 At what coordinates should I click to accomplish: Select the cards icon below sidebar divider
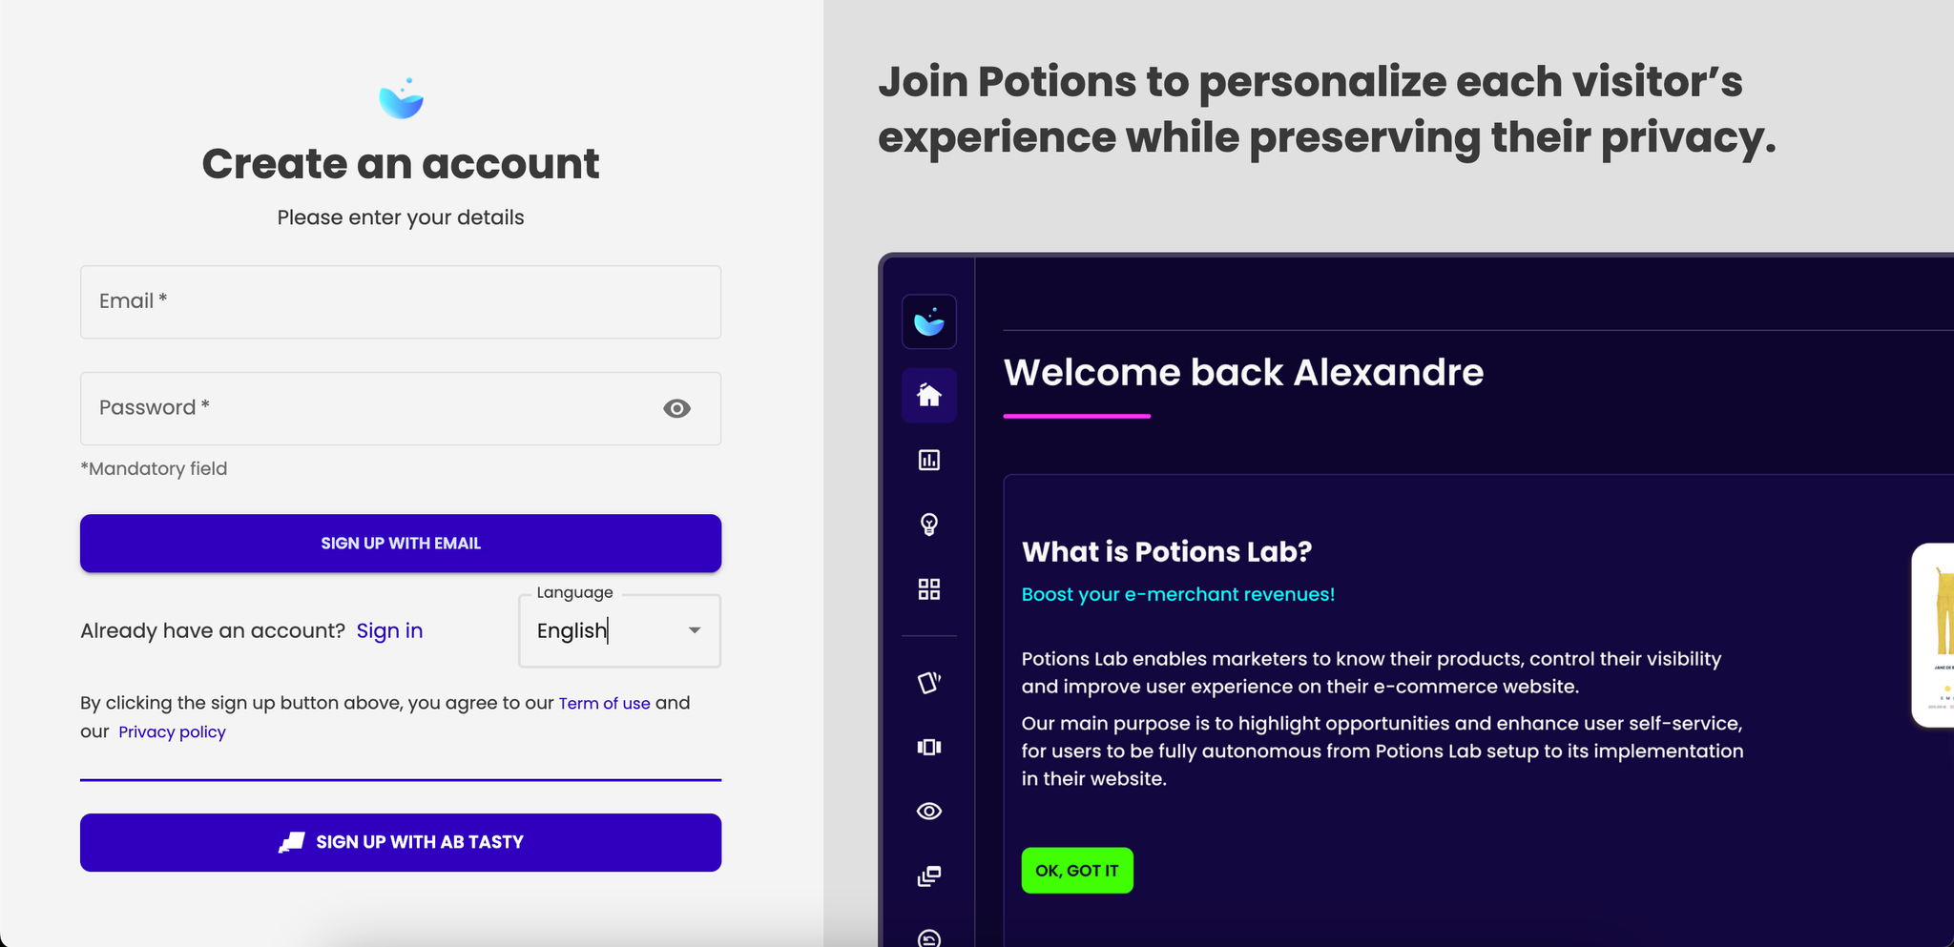(x=929, y=682)
